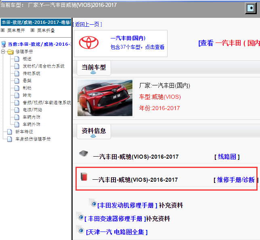
Task: Click the red Vios car thumbnail
Action: tap(105, 98)
